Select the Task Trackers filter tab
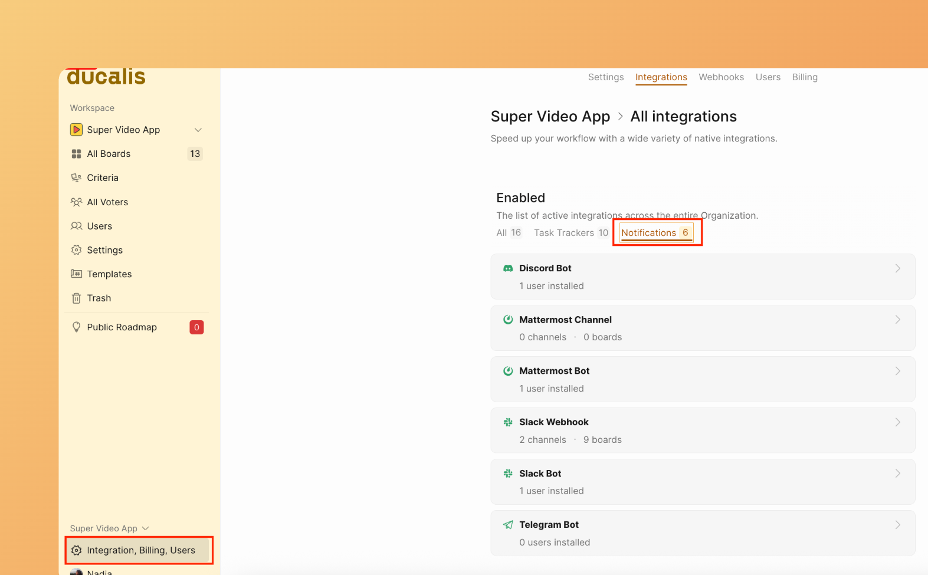The height and width of the screenshot is (575, 928). [x=570, y=233]
